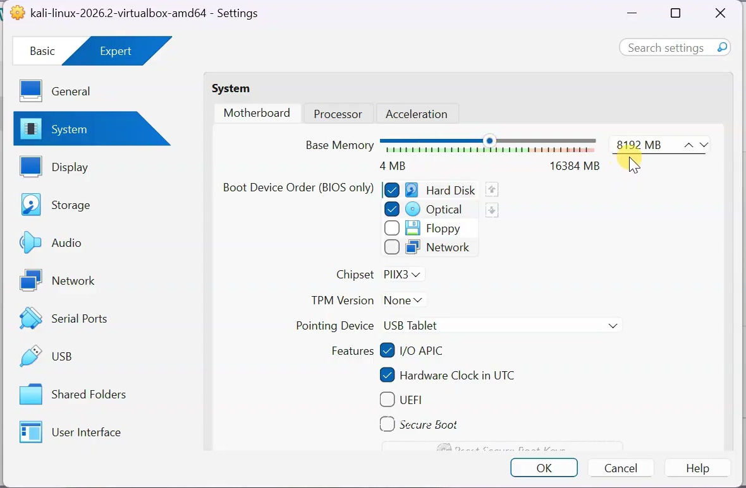The width and height of the screenshot is (746, 488).
Task: Maximize the Settings window
Action: [x=675, y=13]
